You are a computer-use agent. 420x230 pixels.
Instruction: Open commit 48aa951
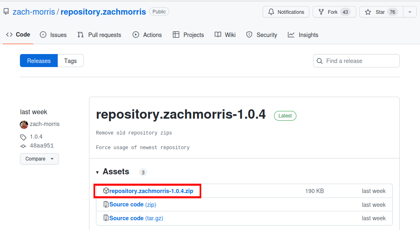pos(42,145)
